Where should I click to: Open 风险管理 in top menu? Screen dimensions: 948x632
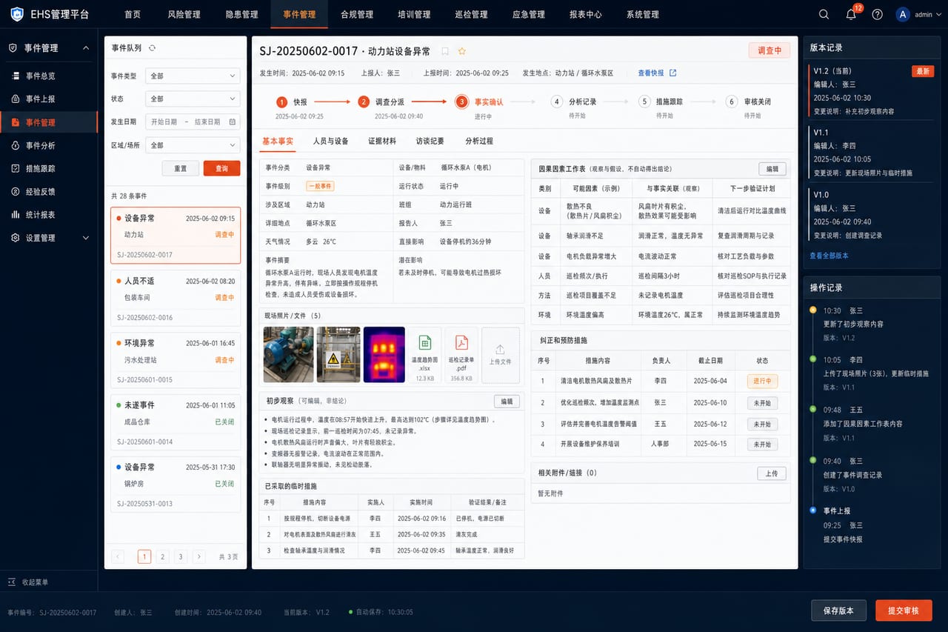click(x=184, y=14)
